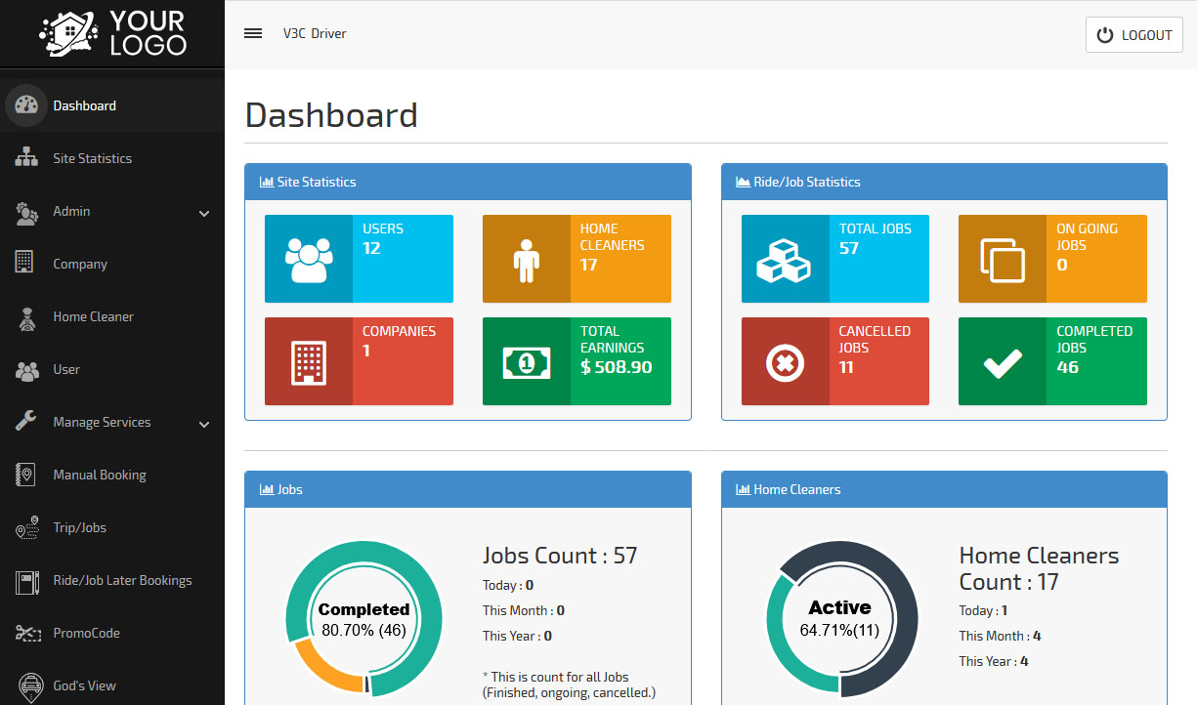Image resolution: width=1197 pixels, height=705 pixels.
Task: Click the Home Cleaners person tile icon
Action: [527, 261]
